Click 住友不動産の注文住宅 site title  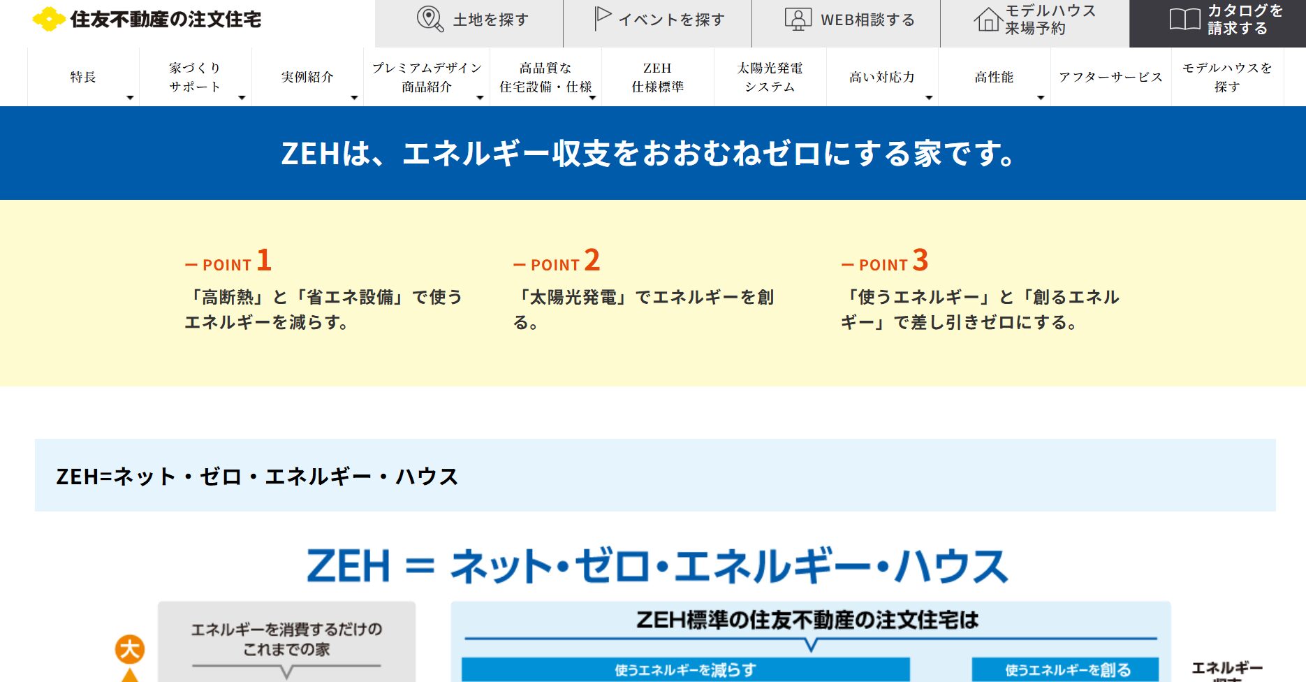click(166, 20)
